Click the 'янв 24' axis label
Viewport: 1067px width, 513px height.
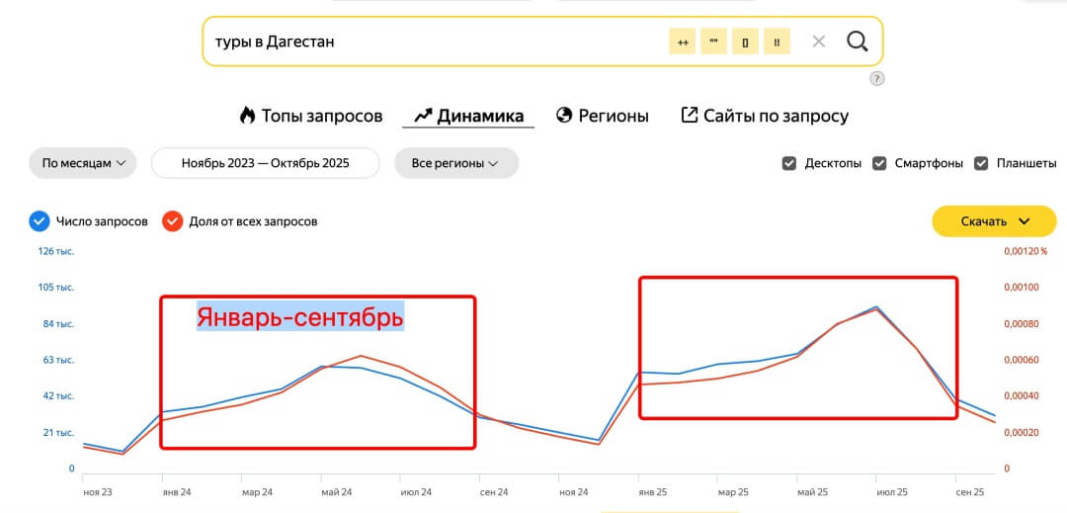(x=177, y=492)
